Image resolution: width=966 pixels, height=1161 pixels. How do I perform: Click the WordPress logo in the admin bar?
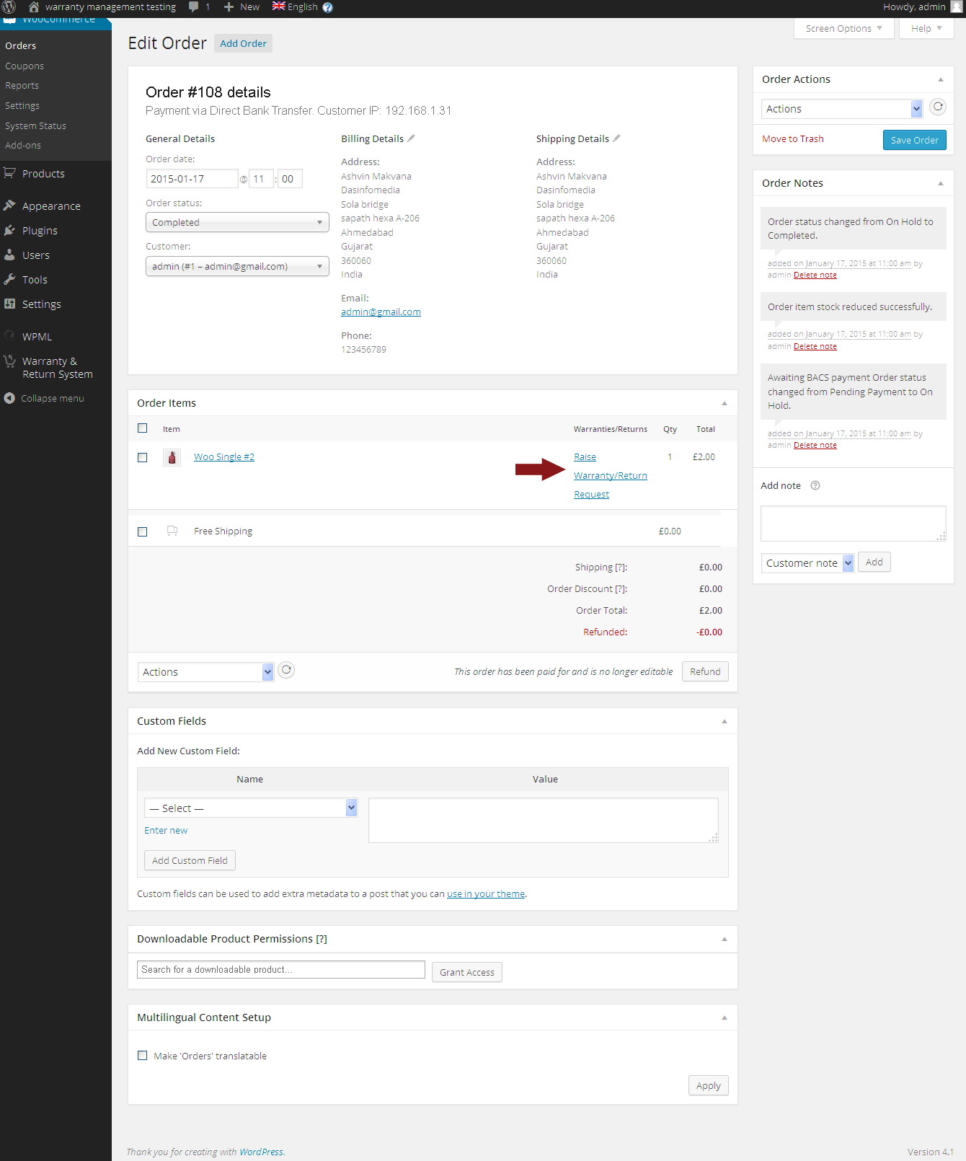tap(9, 7)
